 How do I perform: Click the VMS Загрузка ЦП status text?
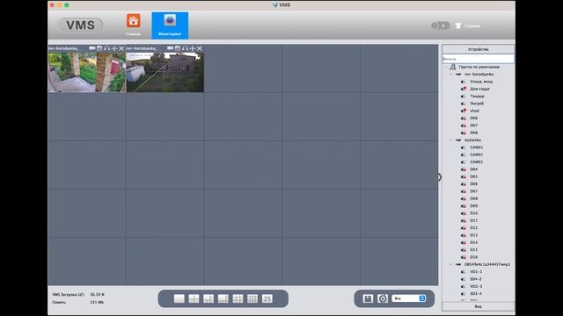[x=68, y=295]
